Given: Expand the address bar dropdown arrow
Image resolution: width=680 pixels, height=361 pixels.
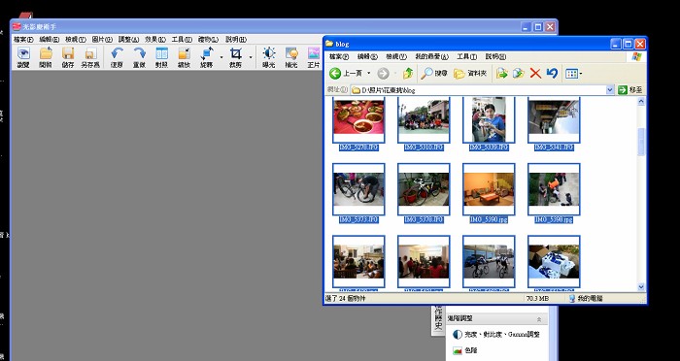Looking at the screenshot, I should pos(610,90).
